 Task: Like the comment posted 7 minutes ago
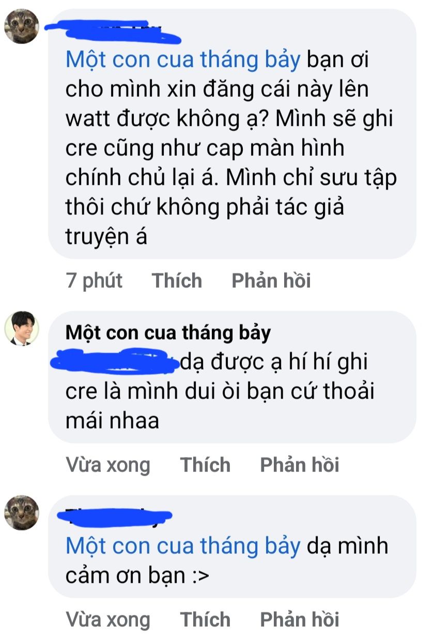tap(177, 281)
